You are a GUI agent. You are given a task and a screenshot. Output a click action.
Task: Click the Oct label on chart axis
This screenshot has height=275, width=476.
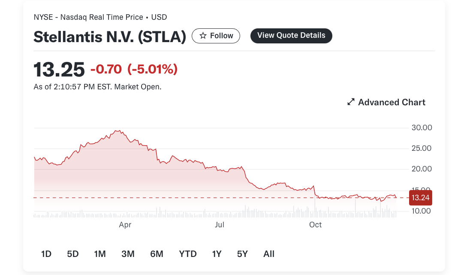click(315, 225)
